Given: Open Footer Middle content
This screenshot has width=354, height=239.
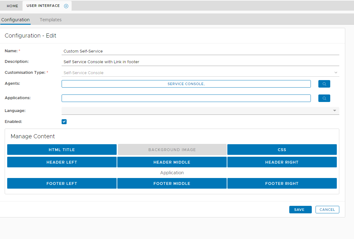Looking at the screenshot, I should tap(172, 183).
